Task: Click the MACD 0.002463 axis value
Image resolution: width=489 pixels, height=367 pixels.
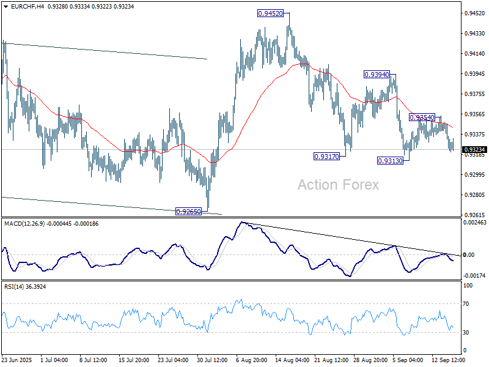Action: (x=476, y=224)
